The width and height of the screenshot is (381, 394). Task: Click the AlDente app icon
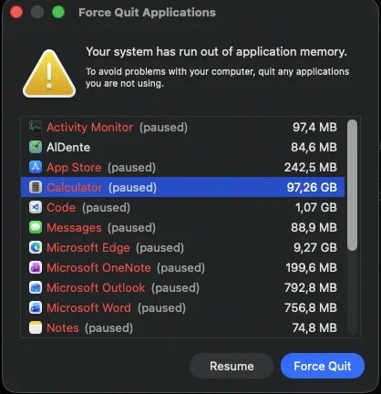pos(36,147)
